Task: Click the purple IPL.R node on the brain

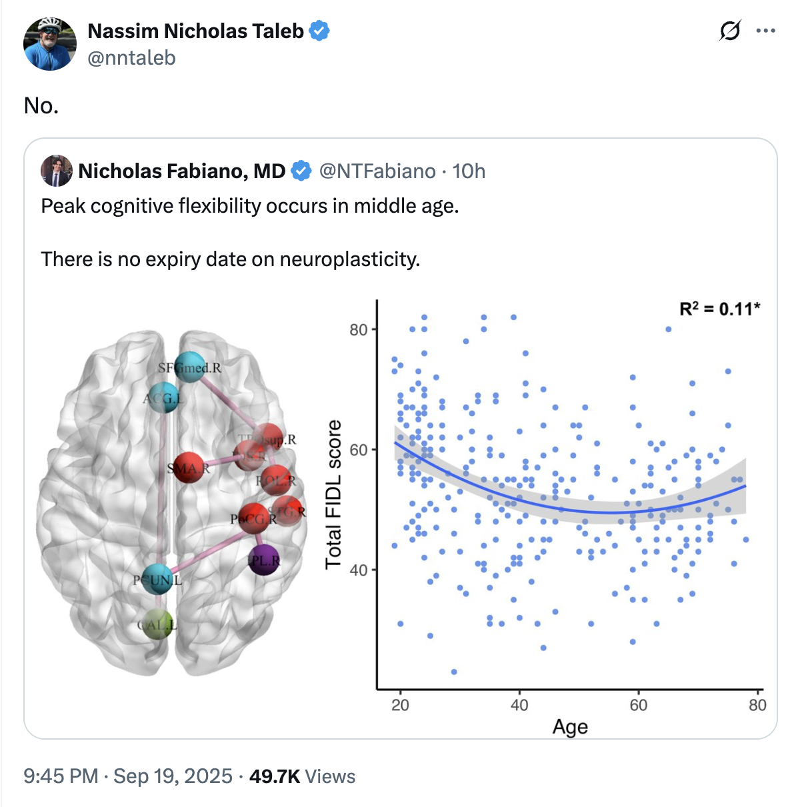Action: point(264,560)
